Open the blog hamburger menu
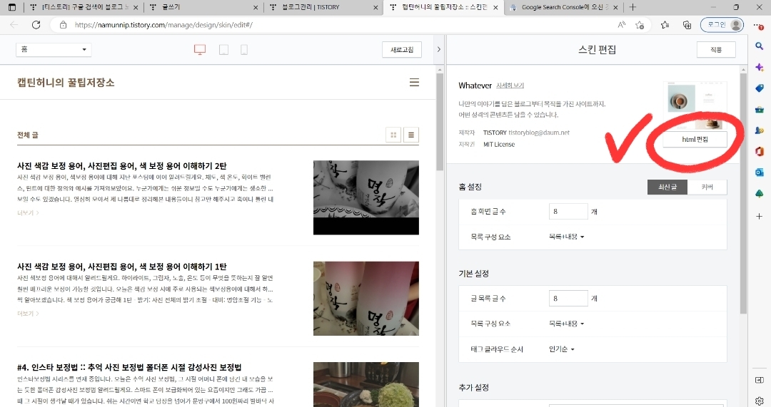771x407 pixels. 415,83
